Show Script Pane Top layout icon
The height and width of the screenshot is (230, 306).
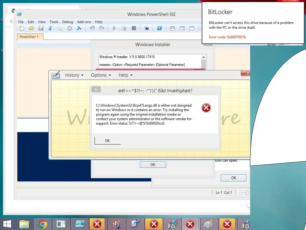pos(172,28)
